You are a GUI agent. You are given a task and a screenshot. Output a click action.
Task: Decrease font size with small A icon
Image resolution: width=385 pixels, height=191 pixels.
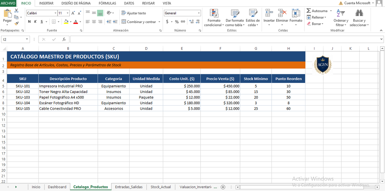coord(79,13)
